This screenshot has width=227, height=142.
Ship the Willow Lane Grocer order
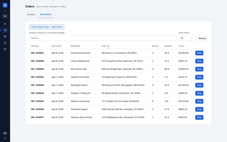click(199, 101)
